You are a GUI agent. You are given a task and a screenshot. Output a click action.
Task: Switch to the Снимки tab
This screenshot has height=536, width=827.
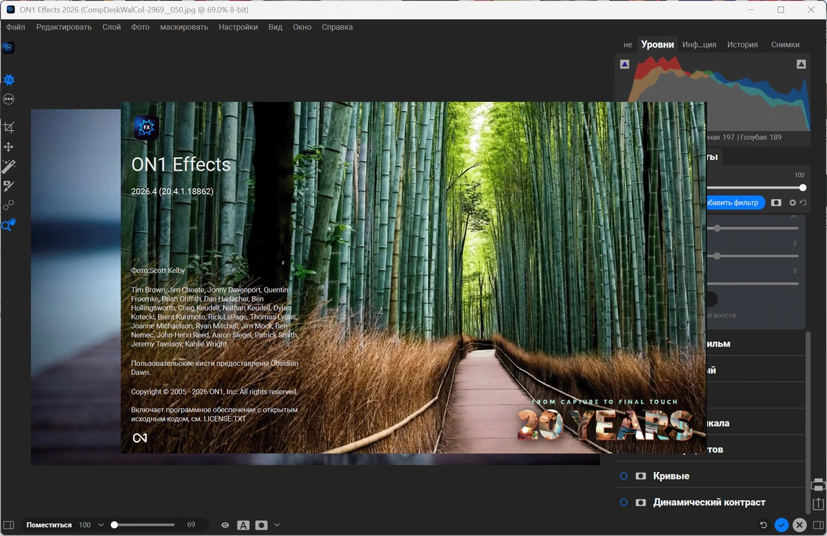coord(786,44)
